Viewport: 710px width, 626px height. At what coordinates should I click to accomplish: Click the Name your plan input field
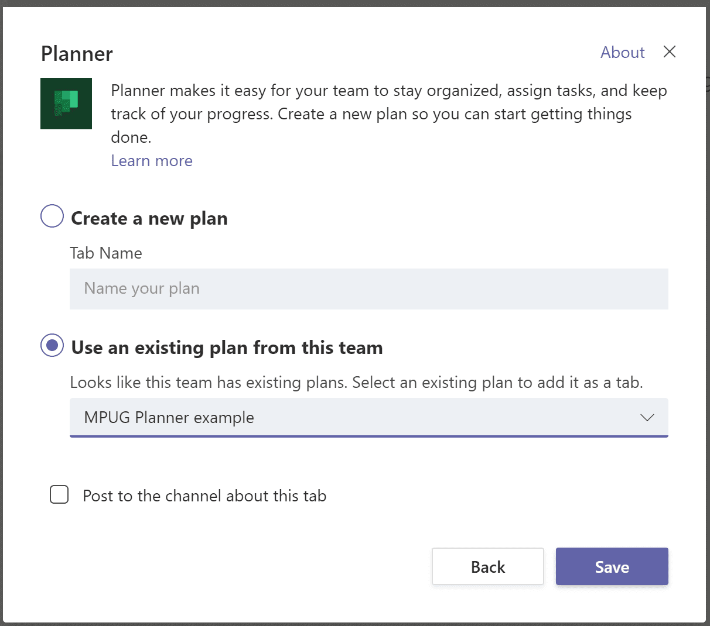pyautogui.click(x=369, y=289)
